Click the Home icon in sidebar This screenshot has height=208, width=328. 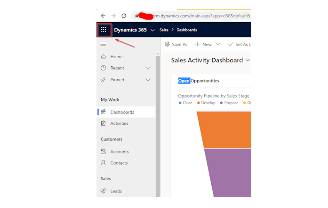click(104, 57)
